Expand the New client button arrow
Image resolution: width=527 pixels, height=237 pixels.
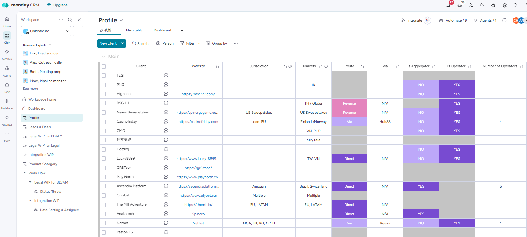coord(123,43)
